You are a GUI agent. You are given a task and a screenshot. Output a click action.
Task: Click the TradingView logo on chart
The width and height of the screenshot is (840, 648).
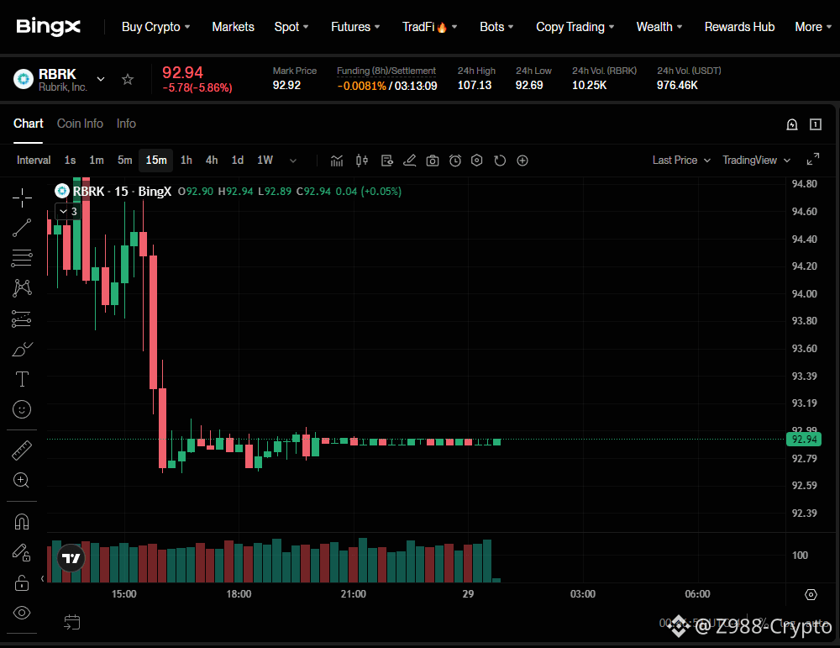(x=71, y=559)
